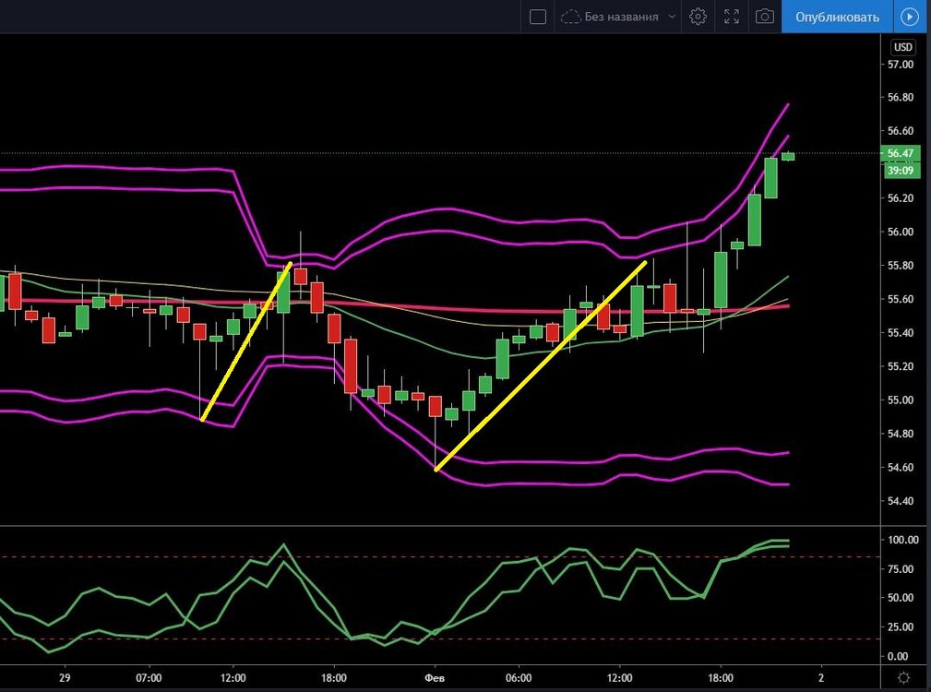931x692 pixels.
Task: Click the layout square icon in top toolbar
Action: tap(537, 17)
